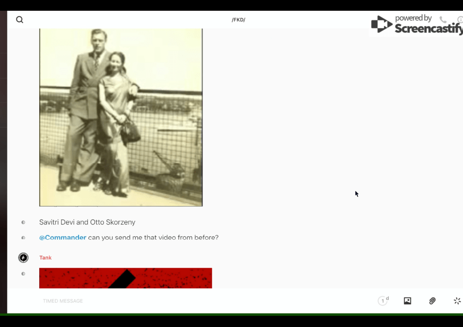Click the @Commander mention
This screenshot has height=327, width=463.
point(63,238)
